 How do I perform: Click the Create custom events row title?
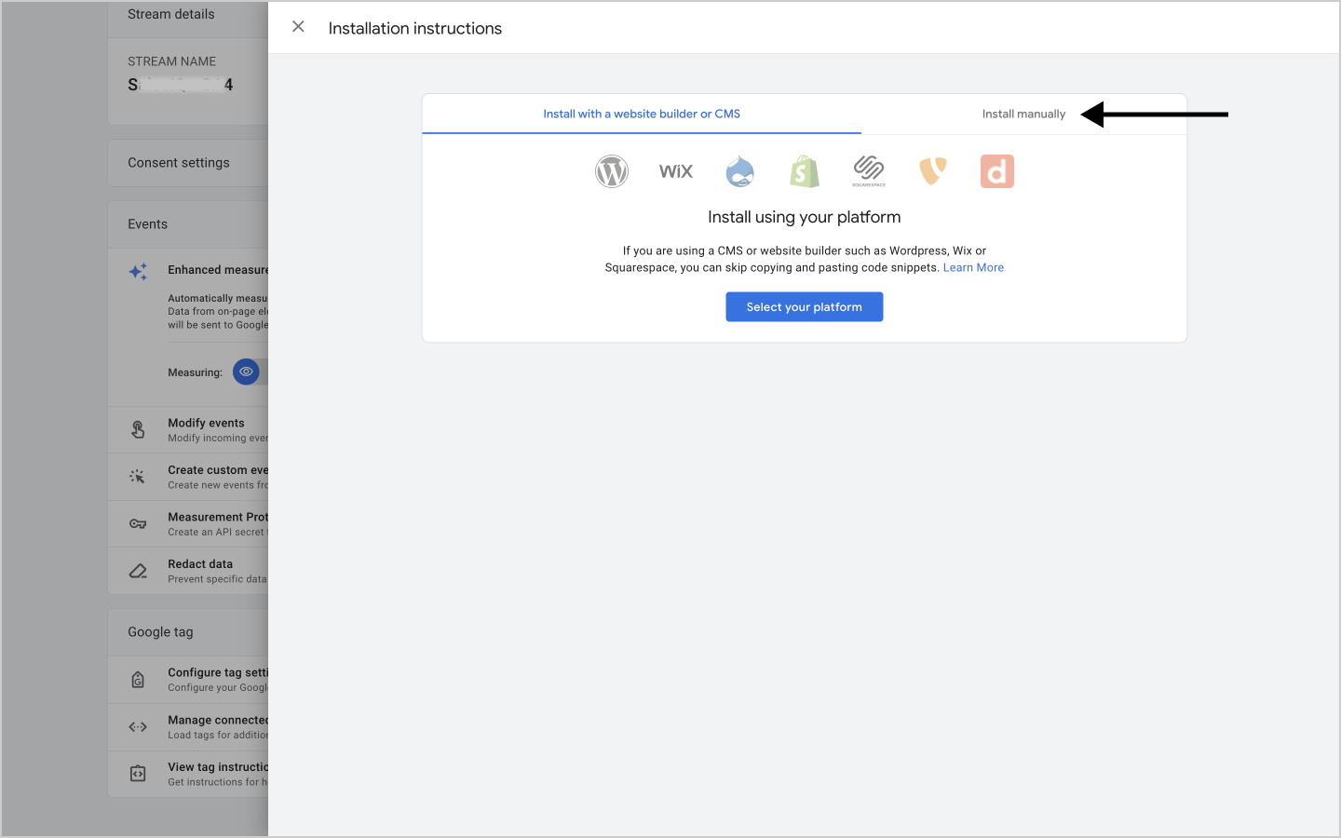pyautogui.click(x=218, y=470)
